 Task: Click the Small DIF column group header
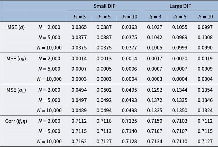click(103, 6)
